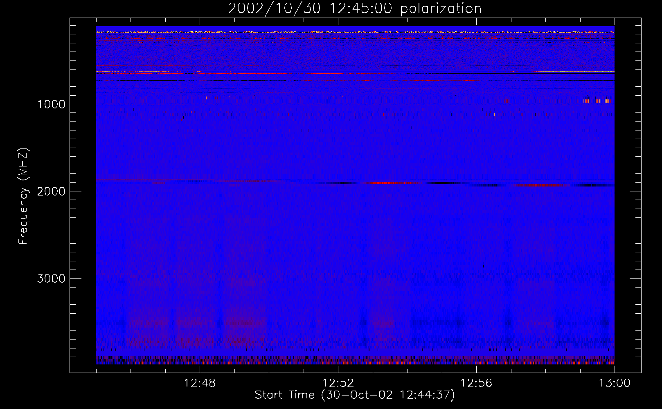Image resolution: width=662 pixels, height=409 pixels.
Task: Click the "13:00" time tick label
Action: pos(615,383)
